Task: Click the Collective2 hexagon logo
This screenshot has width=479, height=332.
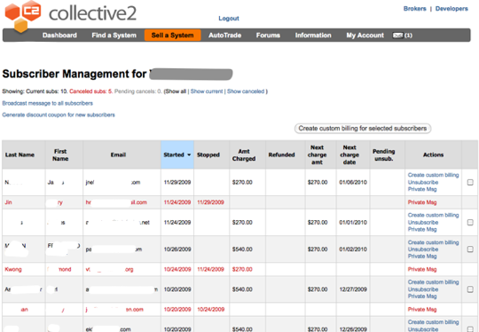Action: pos(22,16)
